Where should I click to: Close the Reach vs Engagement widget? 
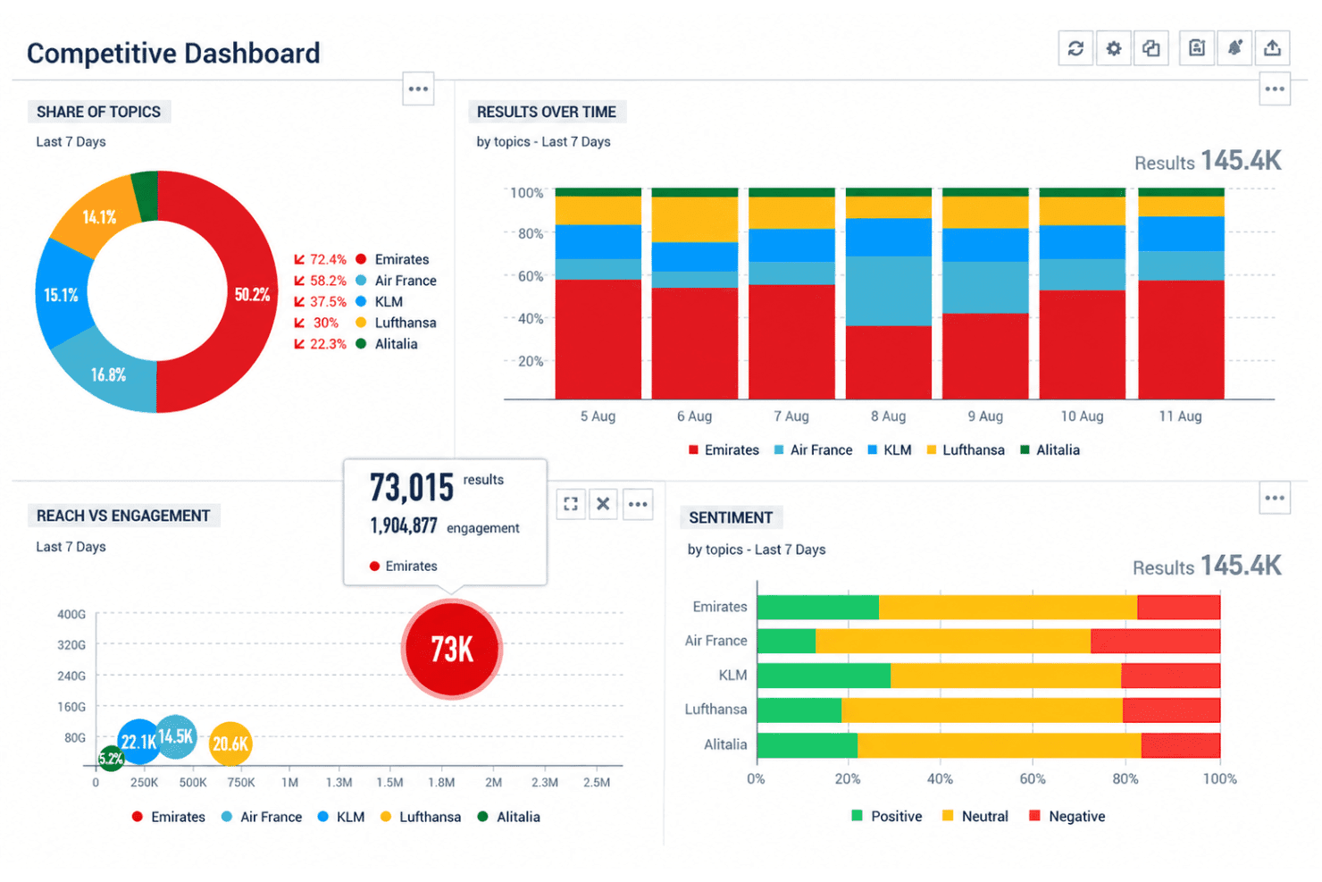point(604,504)
